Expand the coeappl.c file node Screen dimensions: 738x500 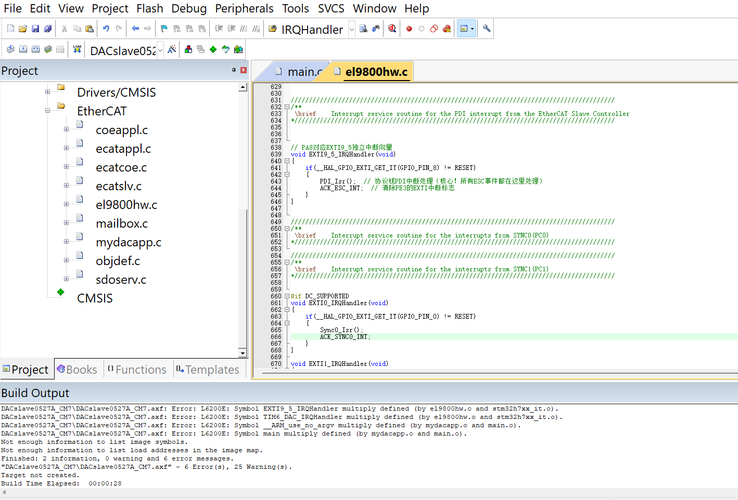tap(66, 129)
